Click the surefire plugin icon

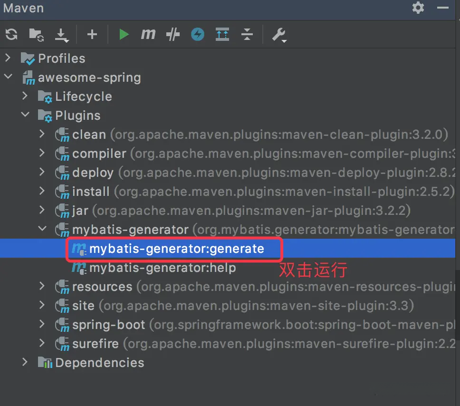[x=62, y=344]
